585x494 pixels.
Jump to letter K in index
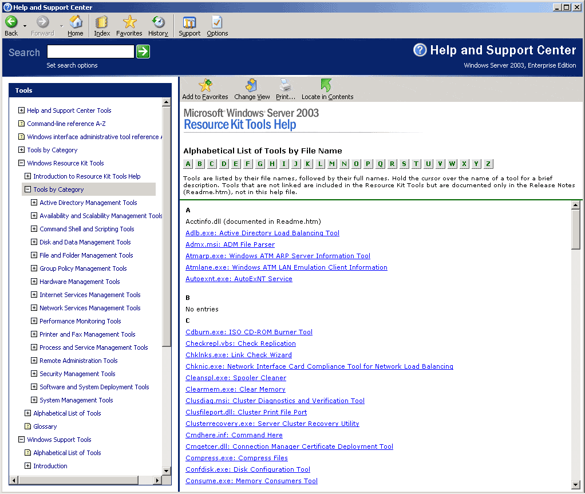308,164
